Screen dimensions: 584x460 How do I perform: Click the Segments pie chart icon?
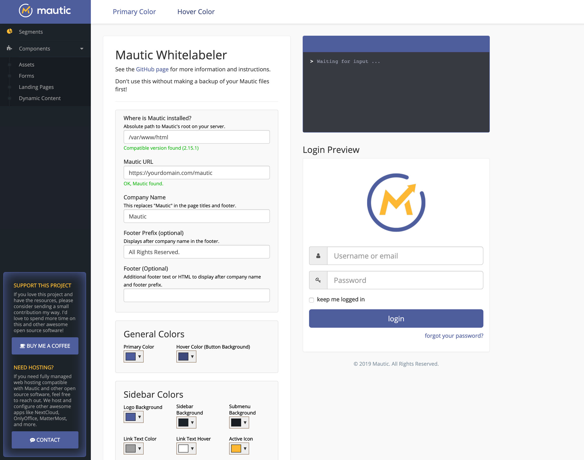pos(10,31)
